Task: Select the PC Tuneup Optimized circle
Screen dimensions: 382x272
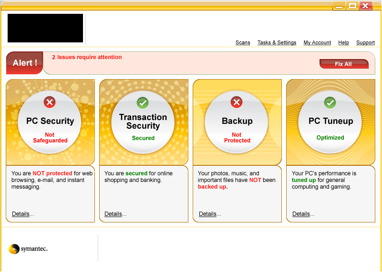Action: click(330, 122)
